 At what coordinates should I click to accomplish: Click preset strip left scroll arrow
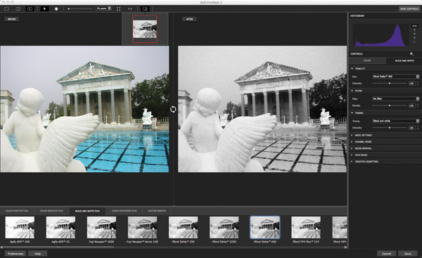point(1,247)
